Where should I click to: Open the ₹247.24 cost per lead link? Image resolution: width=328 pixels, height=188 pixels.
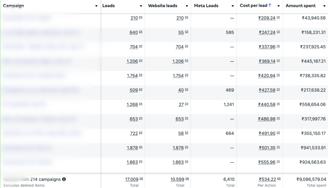267,33
